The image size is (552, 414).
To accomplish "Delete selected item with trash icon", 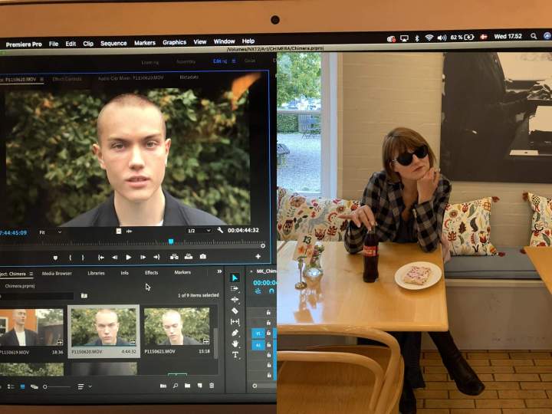I will pos(212,386).
